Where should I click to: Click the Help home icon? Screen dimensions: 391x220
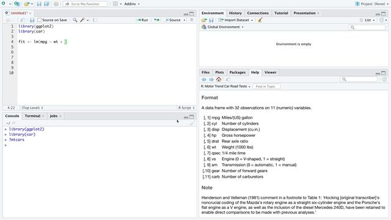[219, 79]
